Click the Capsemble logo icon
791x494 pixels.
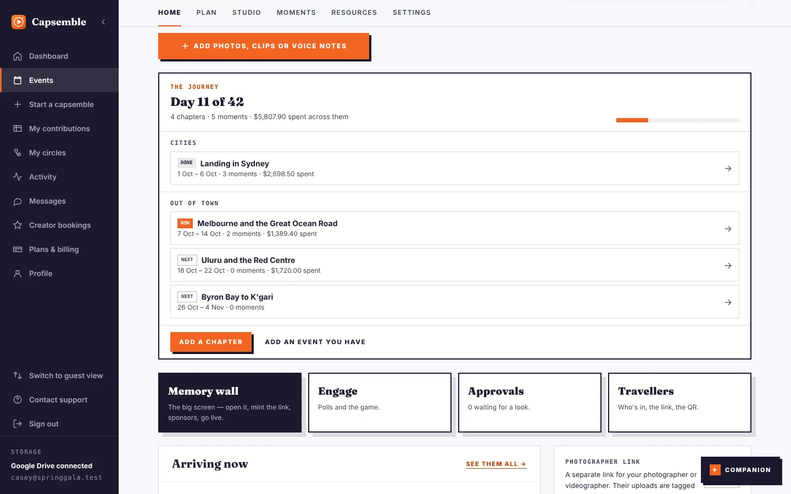click(19, 22)
